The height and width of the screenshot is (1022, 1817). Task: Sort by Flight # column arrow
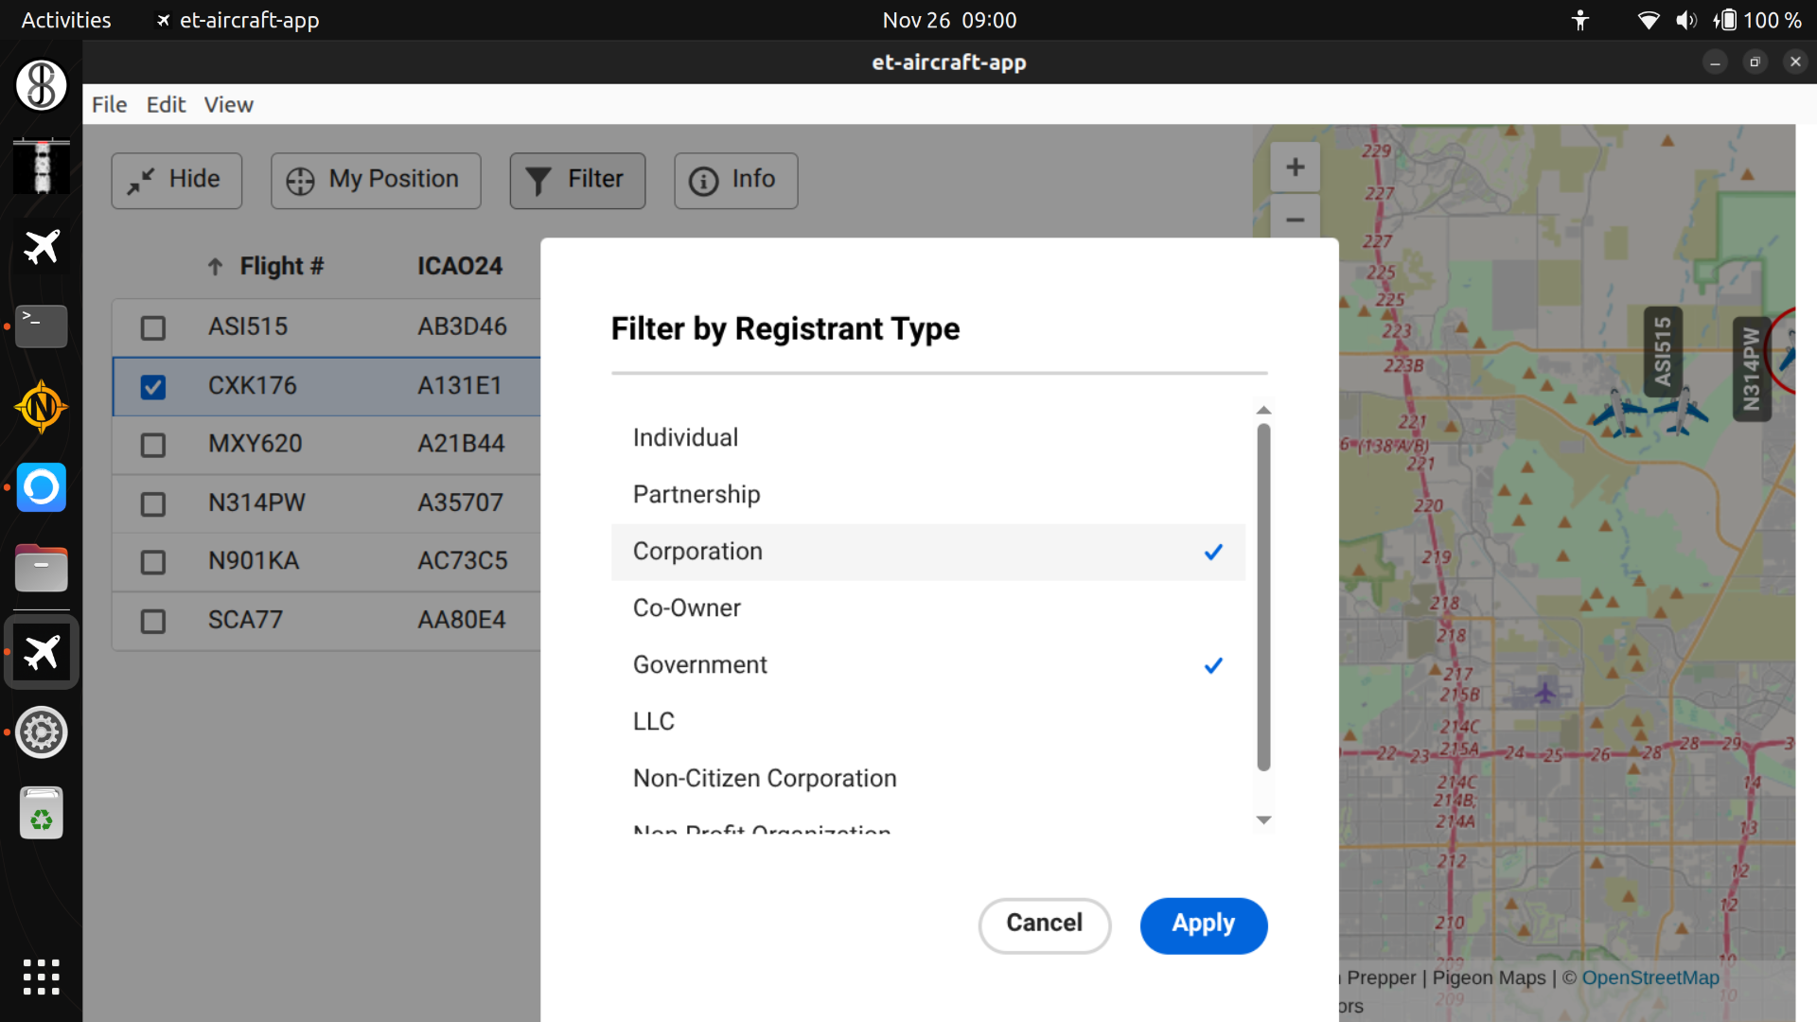pos(215,267)
